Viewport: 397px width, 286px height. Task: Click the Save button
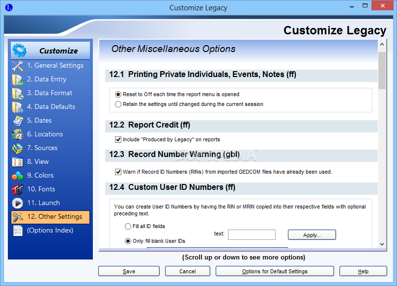click(129, 271)
